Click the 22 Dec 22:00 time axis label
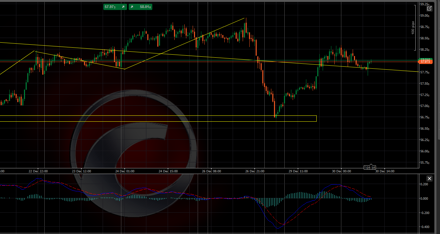This screenshot has height=234, width=440. click(x=38, y=171)
